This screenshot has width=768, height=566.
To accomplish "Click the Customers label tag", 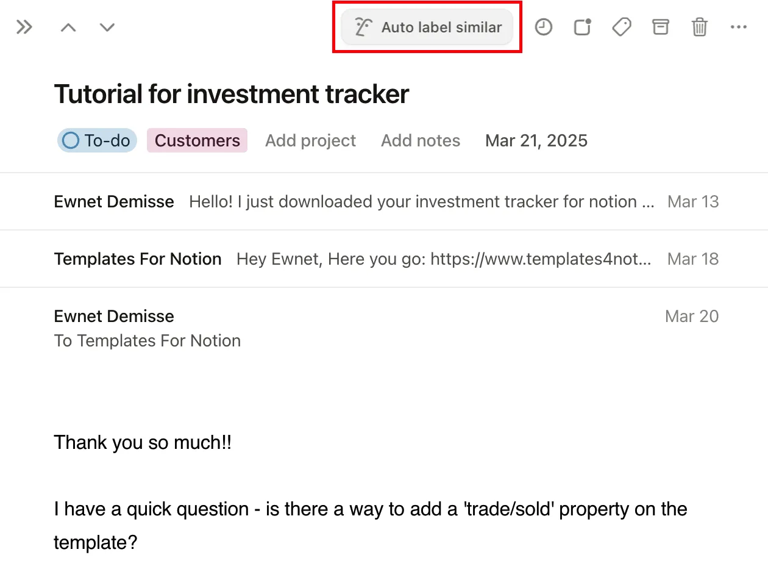I will (x=197, y=140).
